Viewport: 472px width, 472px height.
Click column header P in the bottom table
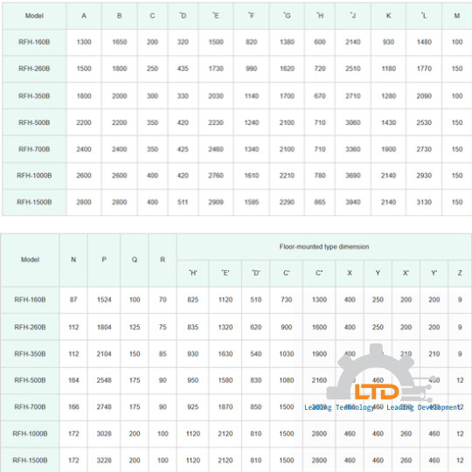(x=104, y=260)
